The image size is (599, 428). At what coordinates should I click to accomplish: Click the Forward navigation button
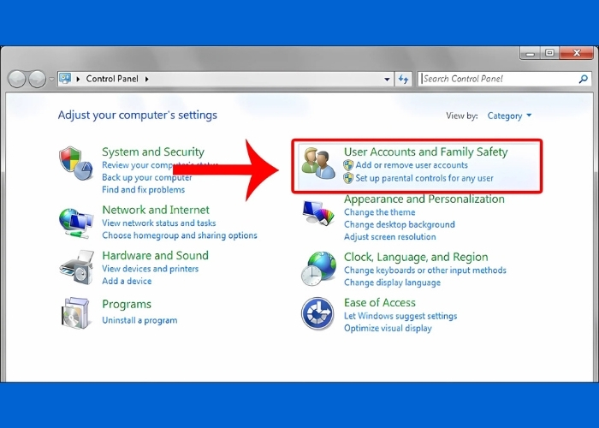37,79
